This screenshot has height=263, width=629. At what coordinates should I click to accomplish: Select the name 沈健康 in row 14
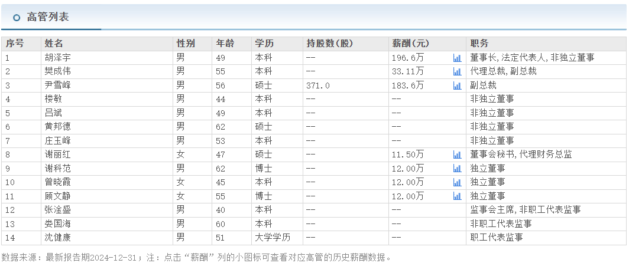tap(57, 238)
